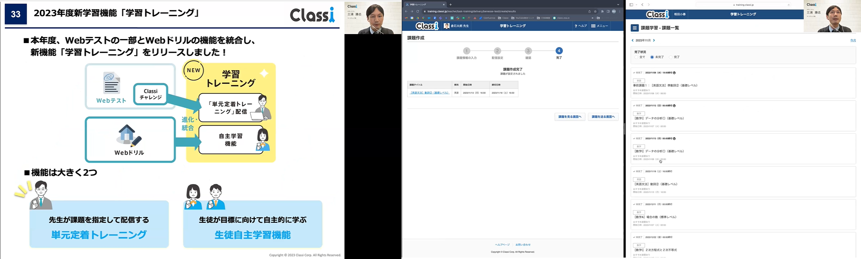Screen dimensions: 861x259
Task: Click 自主学習機能 box on slide
Action: coord(231,140)
